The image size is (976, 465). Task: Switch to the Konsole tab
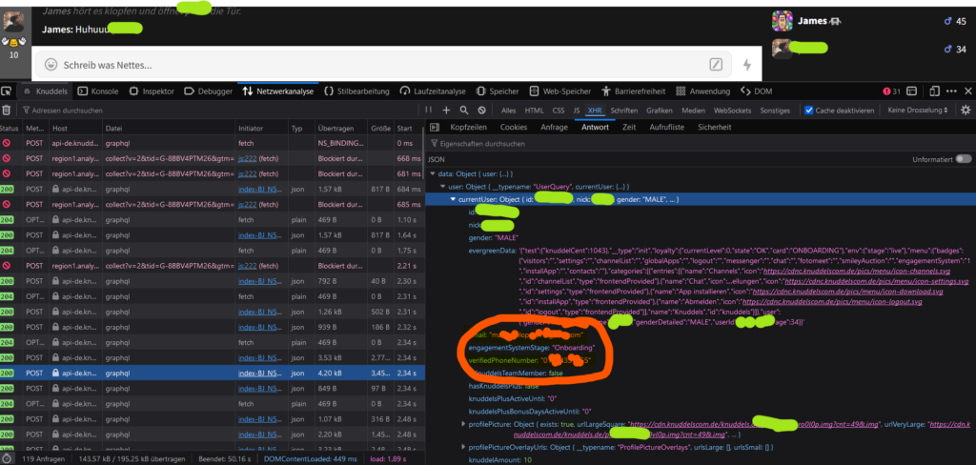pyautogui.click(x=98, y=91)
